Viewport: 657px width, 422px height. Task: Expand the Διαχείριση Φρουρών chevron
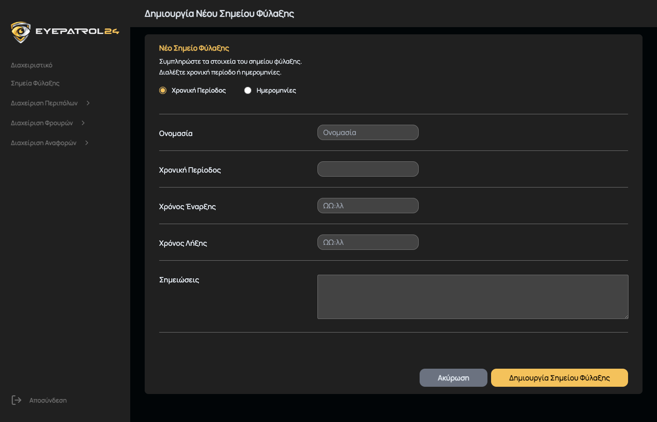coord(83,123)
